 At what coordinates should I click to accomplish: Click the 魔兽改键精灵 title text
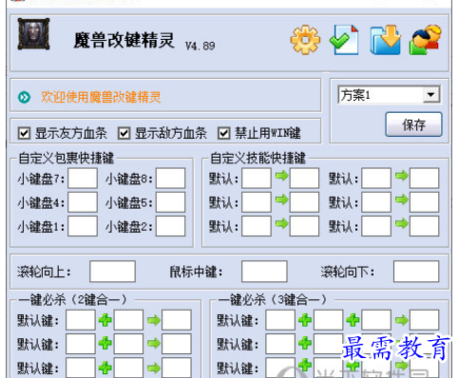coord(124,41)
